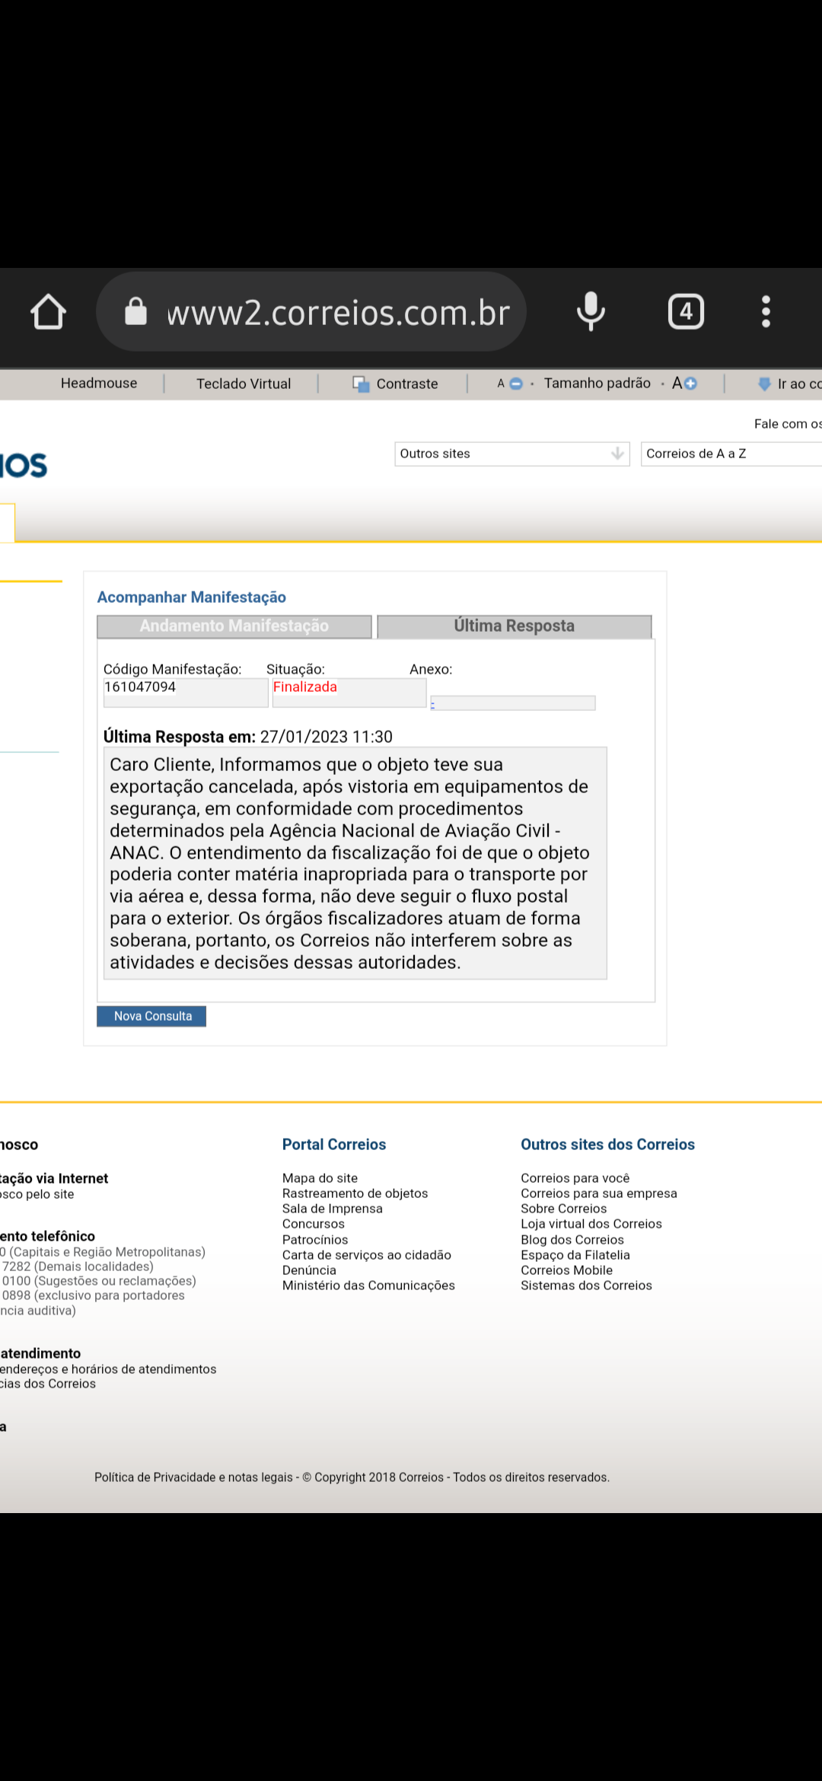
Task: Open Carta de serviços ao cidadão
Action: click(x=367, y=1255)
